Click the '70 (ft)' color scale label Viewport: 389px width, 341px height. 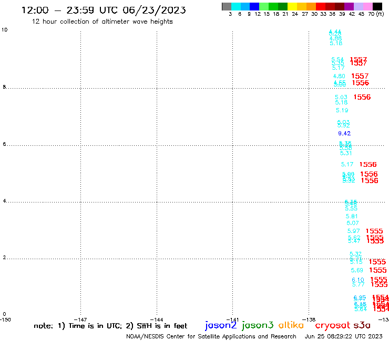(x=376, y=14)
